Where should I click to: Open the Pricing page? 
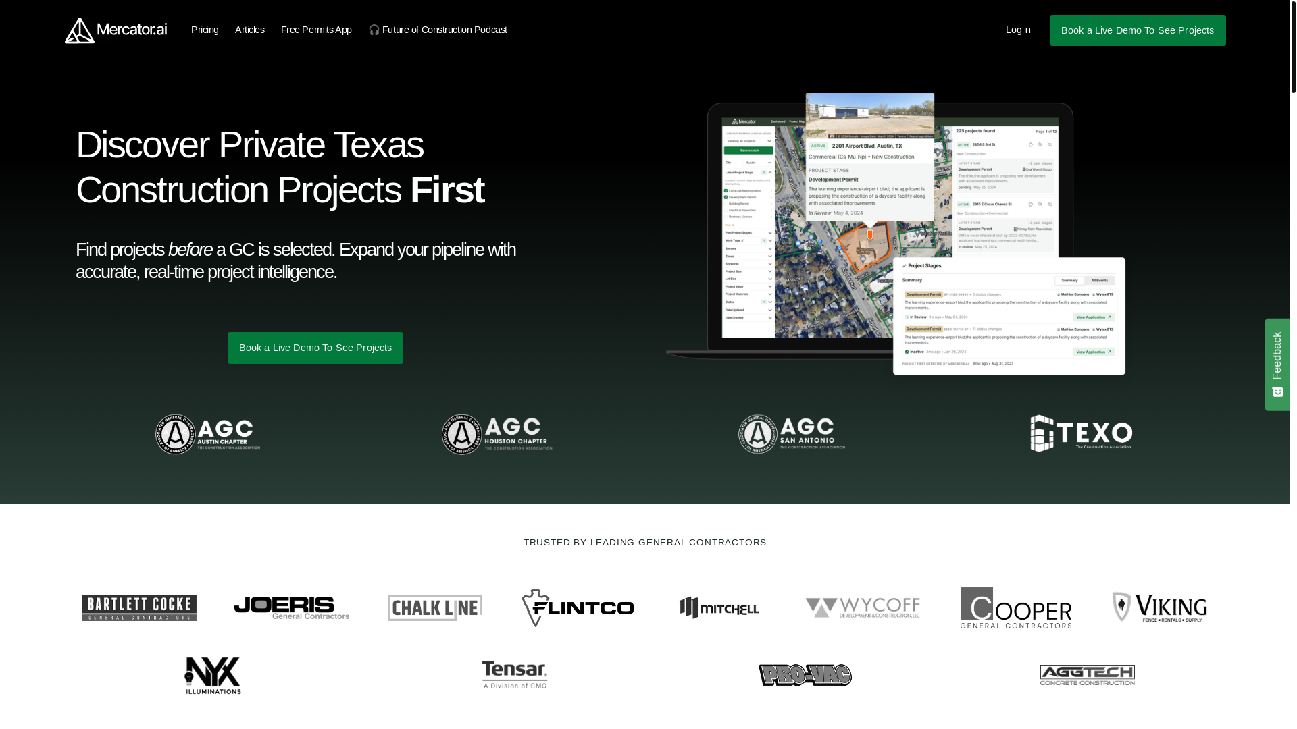[x=205, y=30]
